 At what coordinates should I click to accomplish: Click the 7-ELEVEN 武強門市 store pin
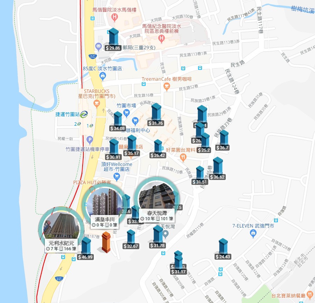coord(253,233)
